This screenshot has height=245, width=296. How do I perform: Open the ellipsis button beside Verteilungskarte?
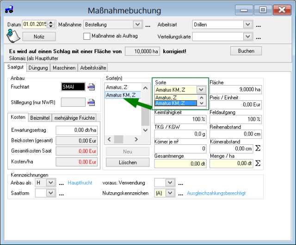259,37
